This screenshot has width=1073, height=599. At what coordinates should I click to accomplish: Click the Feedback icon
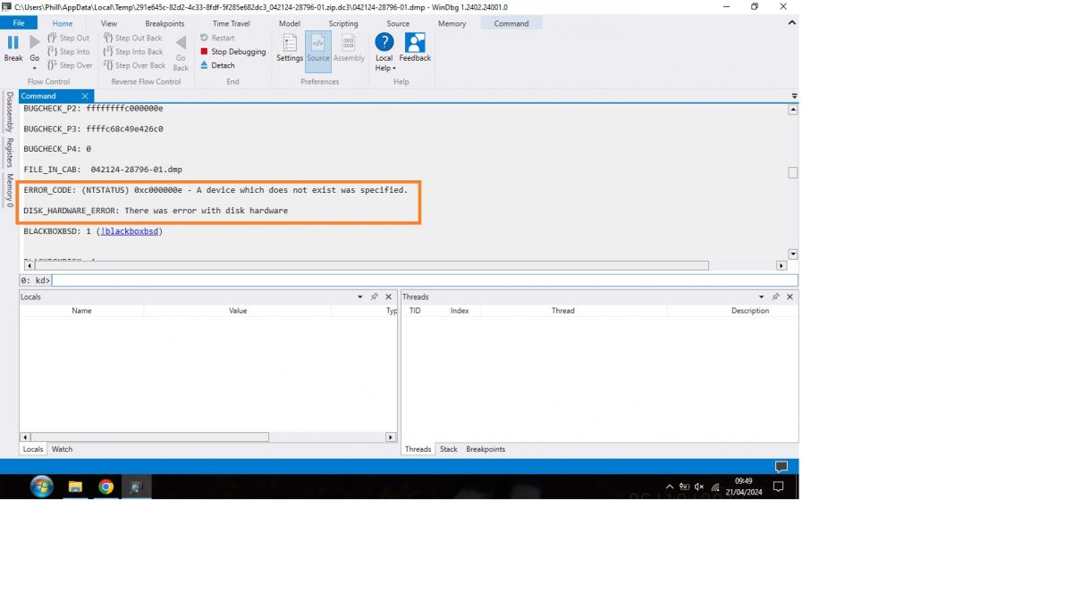(415, 42)
